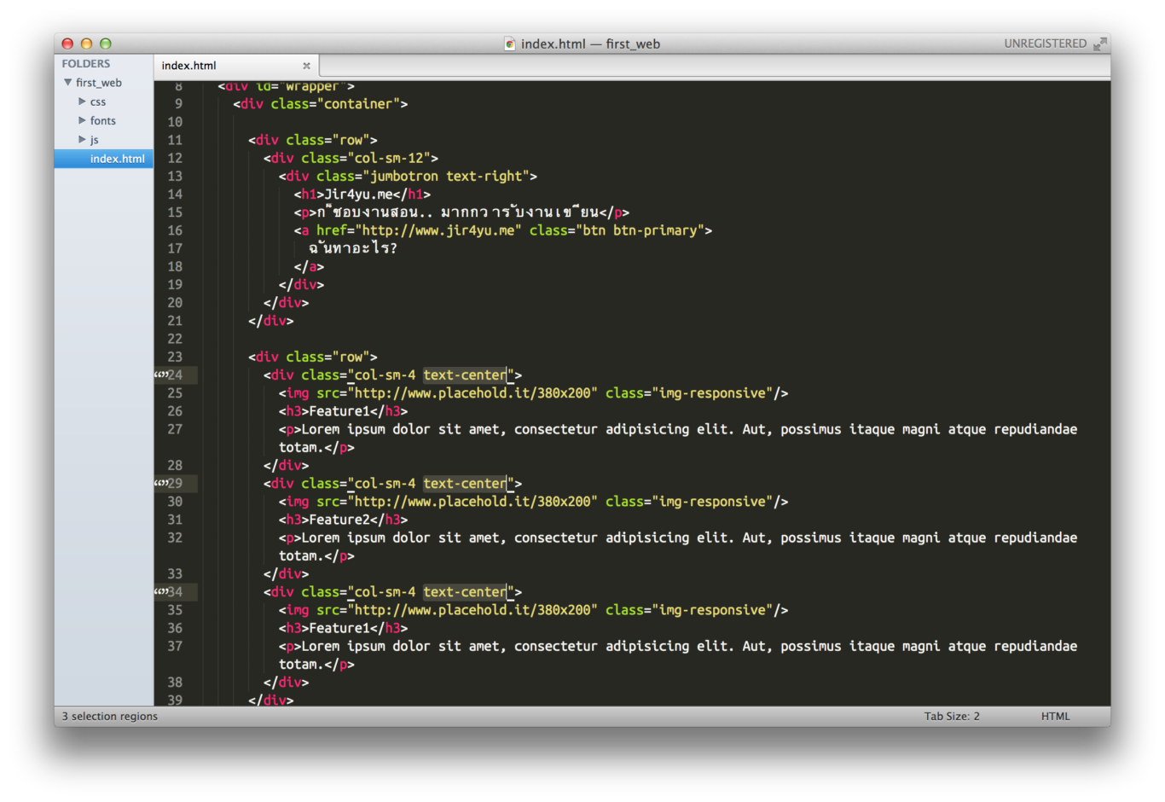Viewport: 1165px width, 802px height.
Task: Click the FOLDERS sidebar heading
Action: pyautogui.click(x=86, y=64)
